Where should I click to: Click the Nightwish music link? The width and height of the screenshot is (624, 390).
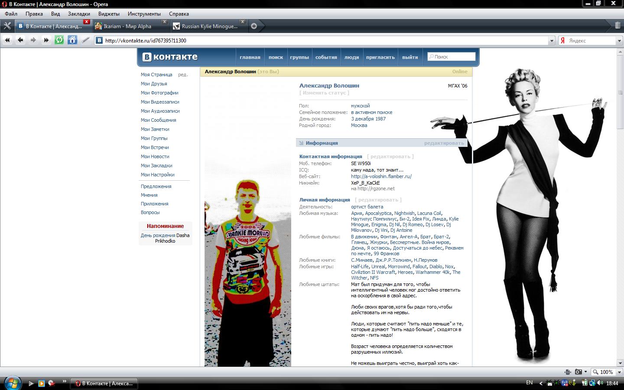[x=404, y=213]
